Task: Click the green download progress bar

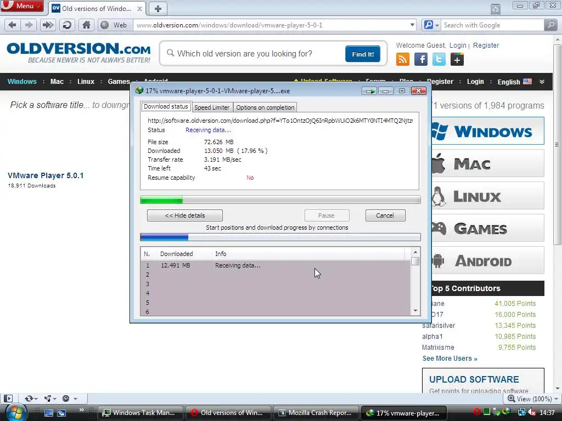Action: 280,200
